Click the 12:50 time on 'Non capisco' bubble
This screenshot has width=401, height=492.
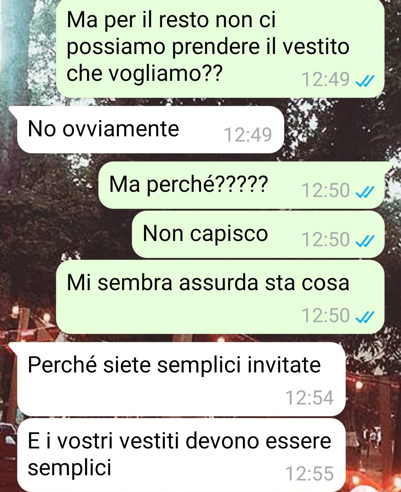click(325, 239)
